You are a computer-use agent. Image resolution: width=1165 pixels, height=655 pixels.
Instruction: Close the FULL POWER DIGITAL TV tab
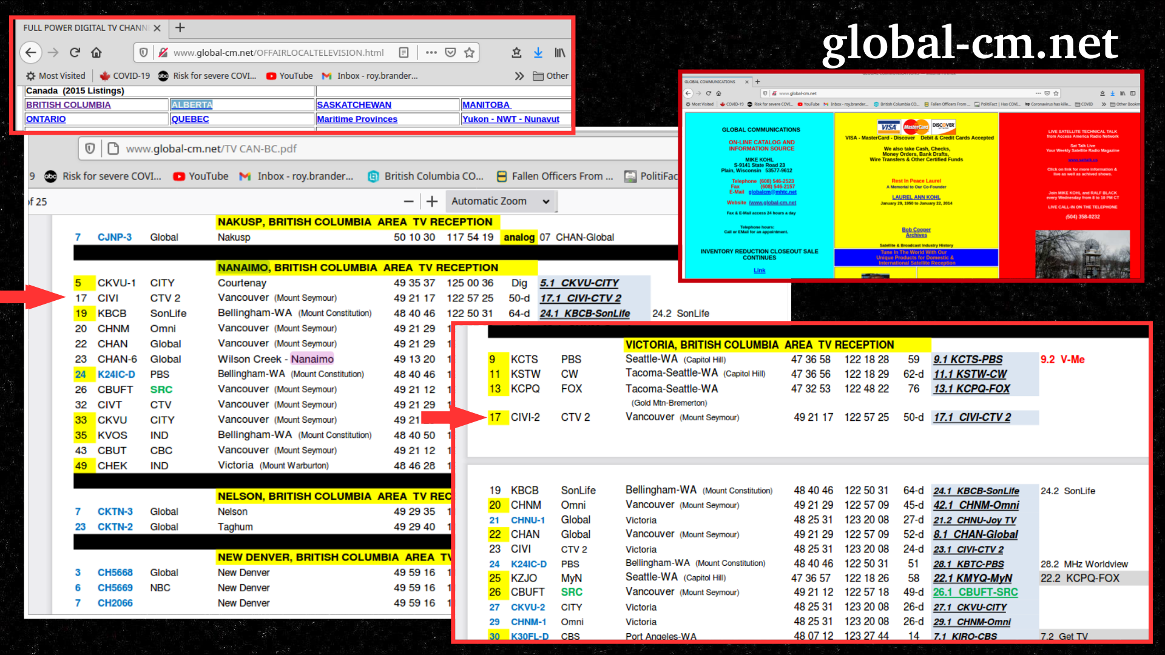(x=157, y=28)
